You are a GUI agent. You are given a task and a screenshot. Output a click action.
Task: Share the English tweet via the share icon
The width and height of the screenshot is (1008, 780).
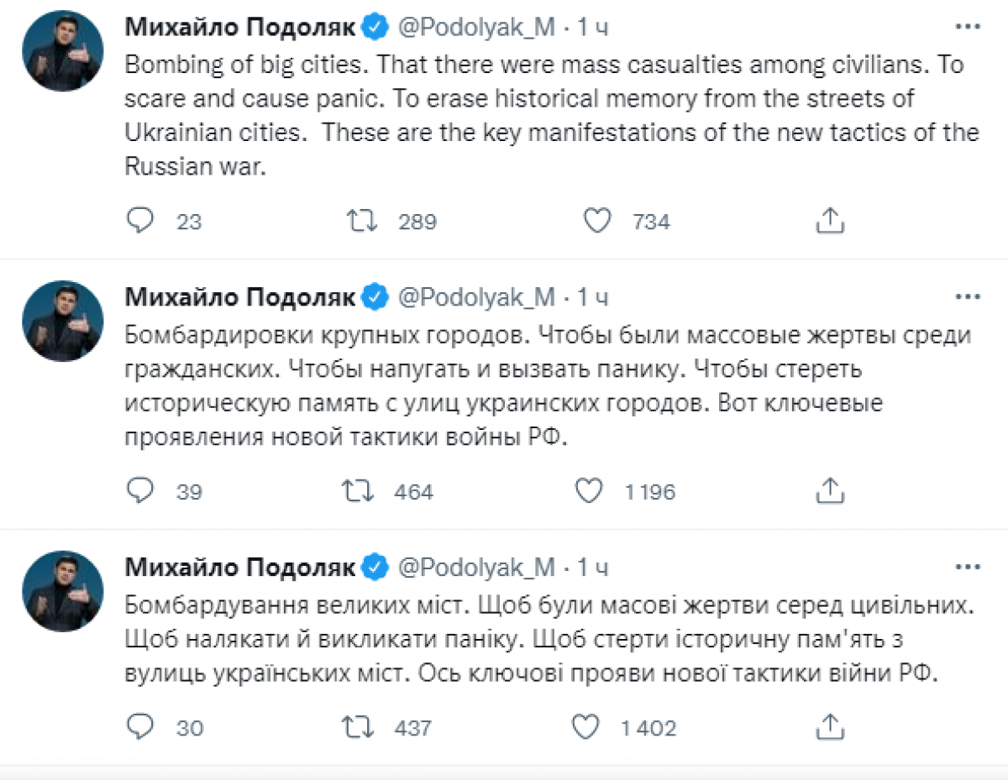tap(830, 220)
